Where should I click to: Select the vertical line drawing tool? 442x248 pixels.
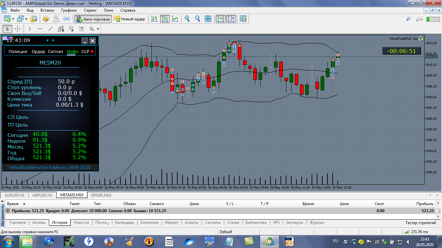coord(30,29)
